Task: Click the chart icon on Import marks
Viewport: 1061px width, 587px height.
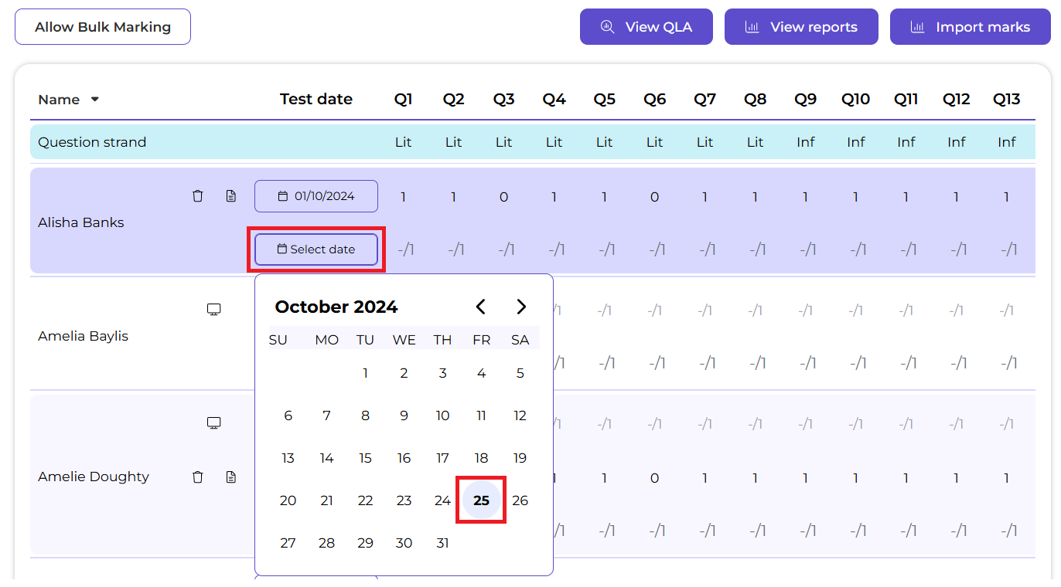Action: [x=917, y=26]
